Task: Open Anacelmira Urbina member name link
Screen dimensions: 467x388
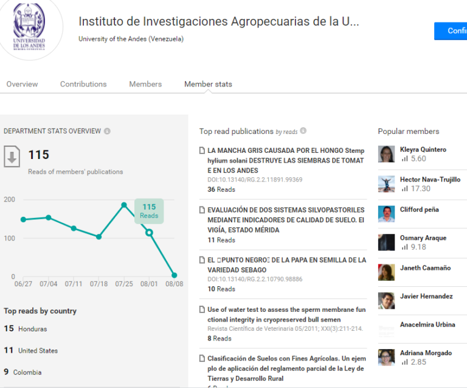Action: [x=427, y=325]
